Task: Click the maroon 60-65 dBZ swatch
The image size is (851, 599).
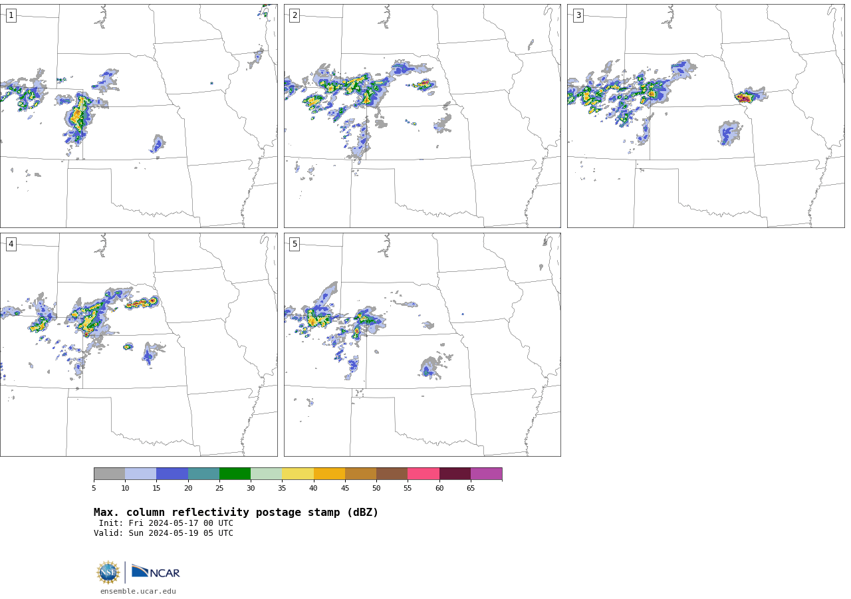Action: [455, 474]
